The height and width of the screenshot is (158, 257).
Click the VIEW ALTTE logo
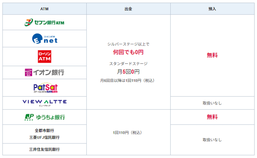pyautogui.click(x=45, y=103)
